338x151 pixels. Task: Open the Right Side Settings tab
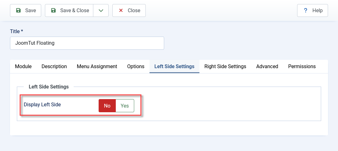(225, 66)
